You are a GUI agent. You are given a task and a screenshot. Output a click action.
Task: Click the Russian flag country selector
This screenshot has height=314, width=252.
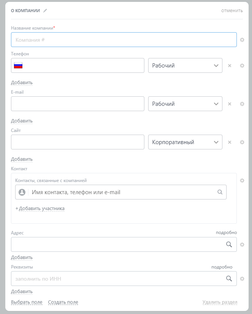click(x=18, y=66)
